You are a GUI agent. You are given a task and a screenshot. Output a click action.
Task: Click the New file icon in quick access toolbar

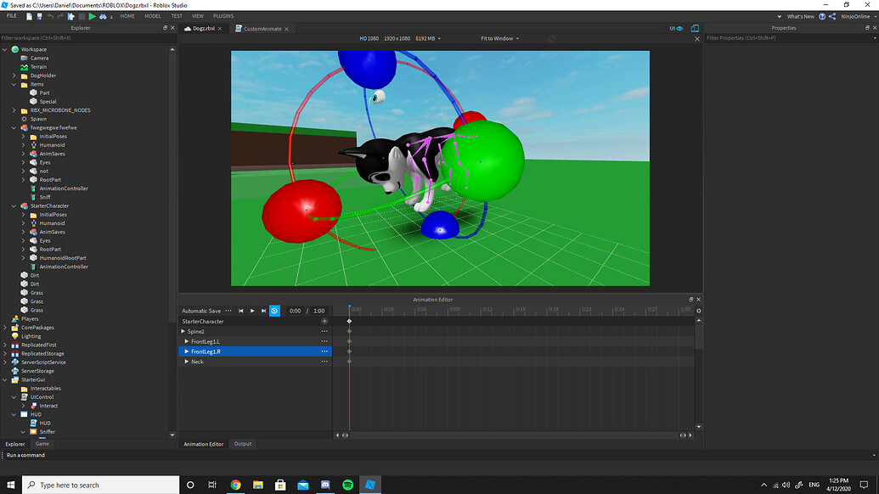(x=29, y=16)
